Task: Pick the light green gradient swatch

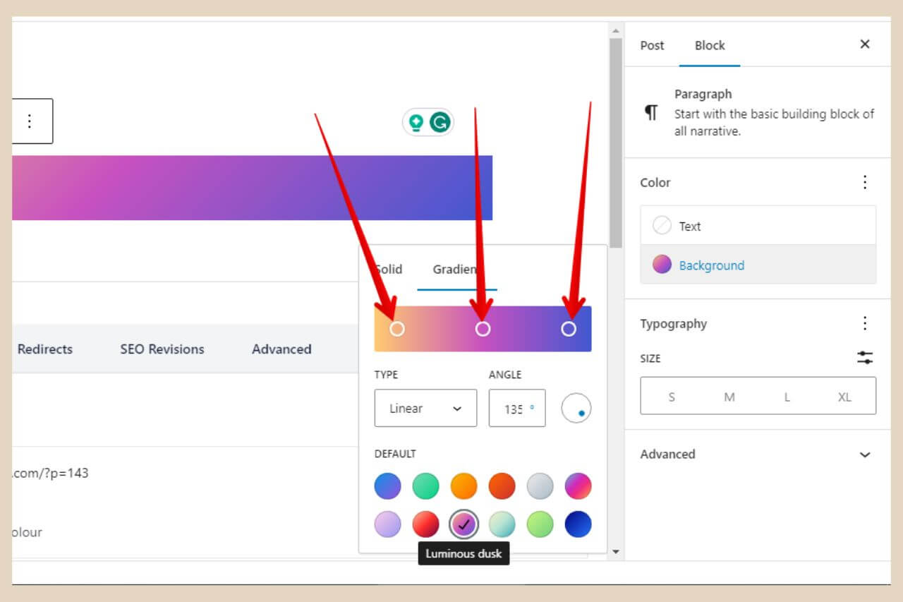Action: pyautogui.click(x=540, y=524)
